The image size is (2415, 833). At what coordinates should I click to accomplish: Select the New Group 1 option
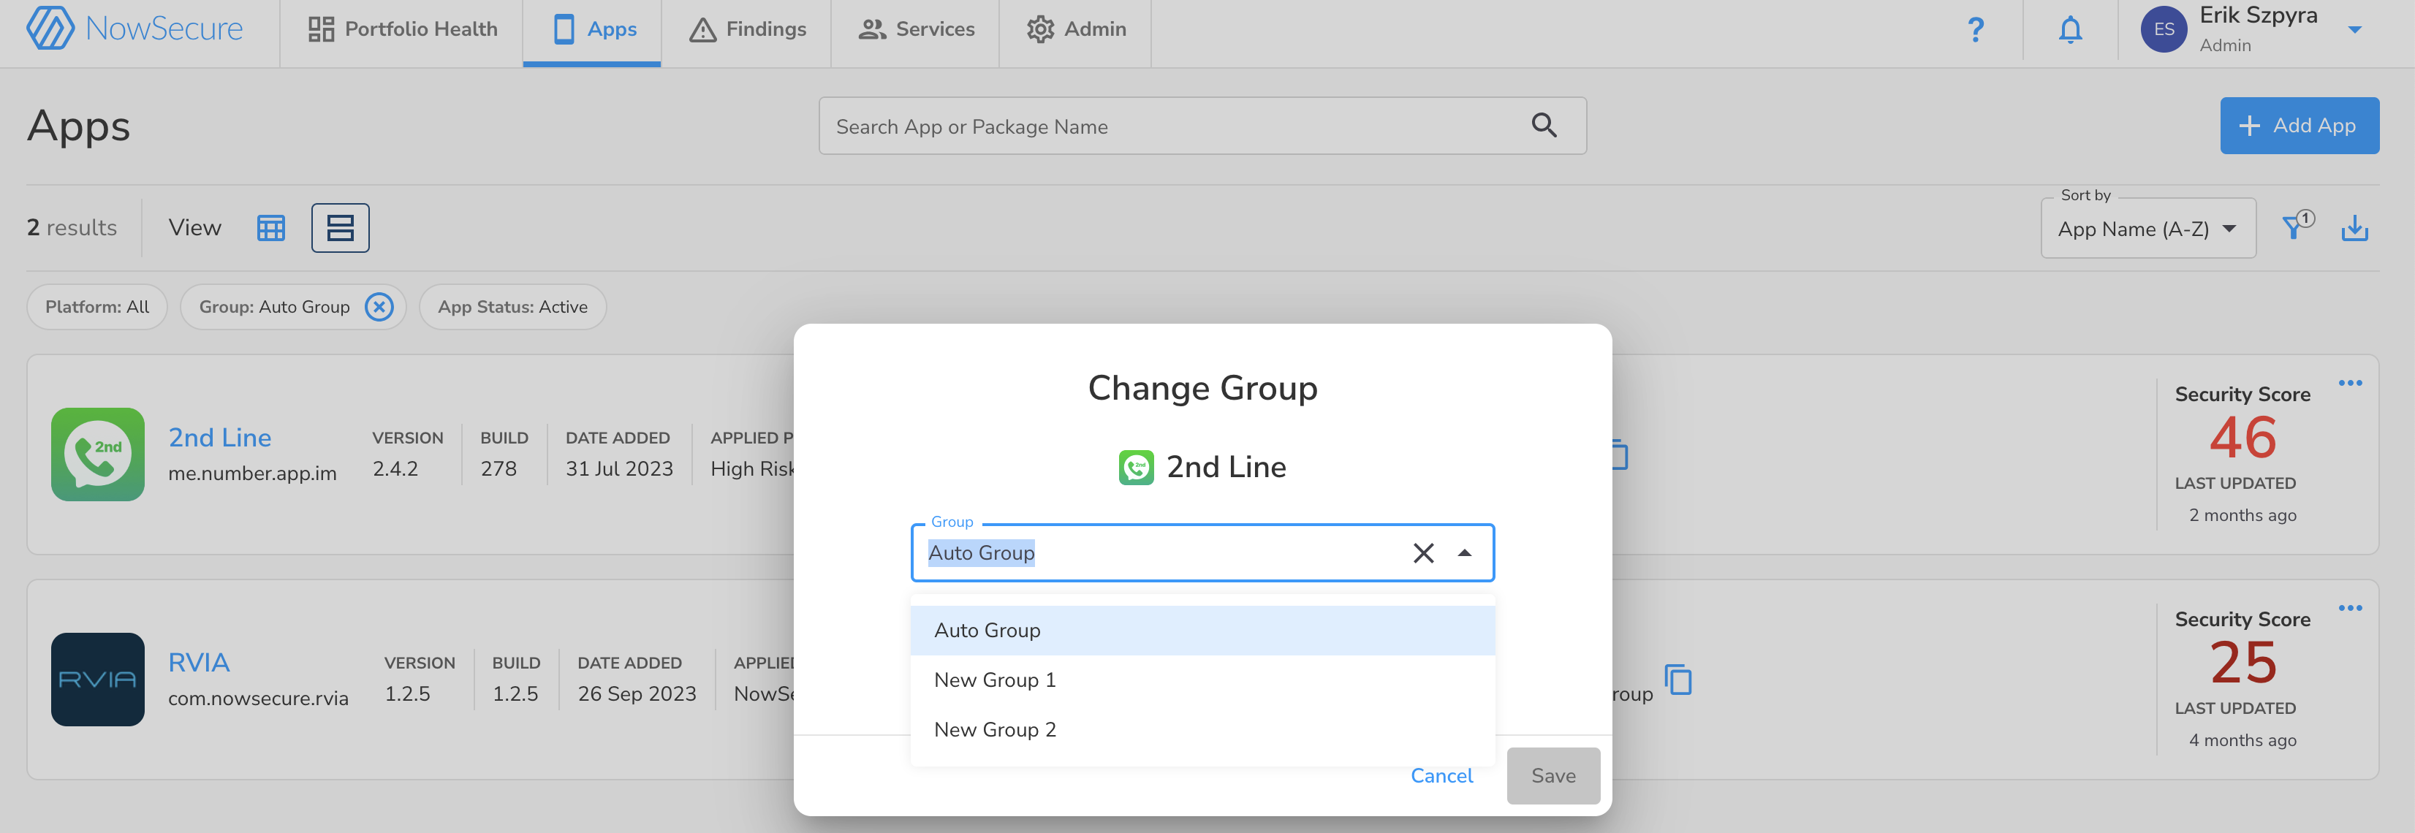(x=1203, y=680)
